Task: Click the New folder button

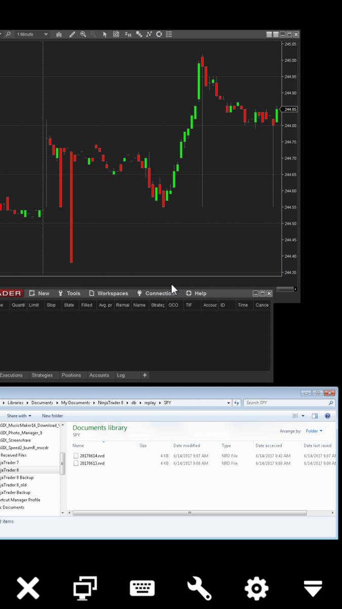Action: coord(52,416)
